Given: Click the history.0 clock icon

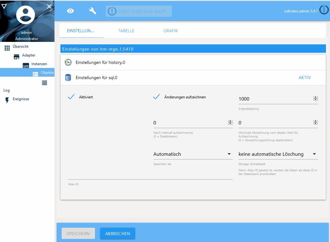Looking at the screenshot, I should pos(68,62).
